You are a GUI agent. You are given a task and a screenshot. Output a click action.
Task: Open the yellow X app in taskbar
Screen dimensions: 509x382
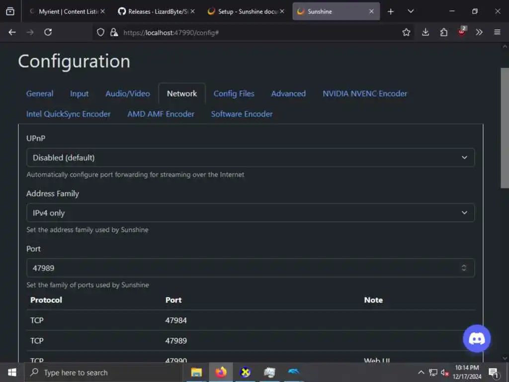point(245,372)
